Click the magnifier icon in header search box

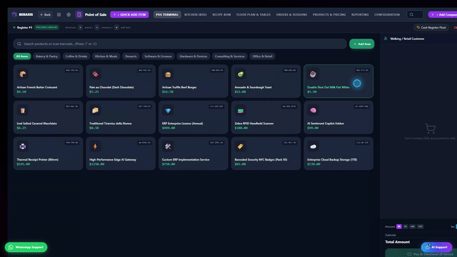[411, 15]
